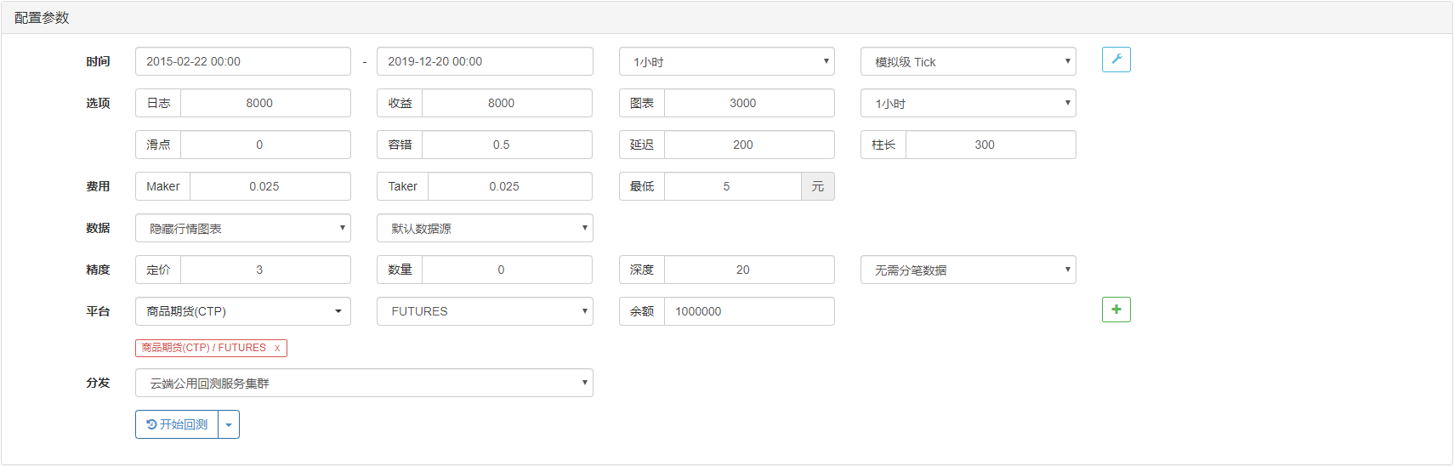Click the start time field 2015-02-22 00:00
The image size is (1454, 466).
(243, 61)
